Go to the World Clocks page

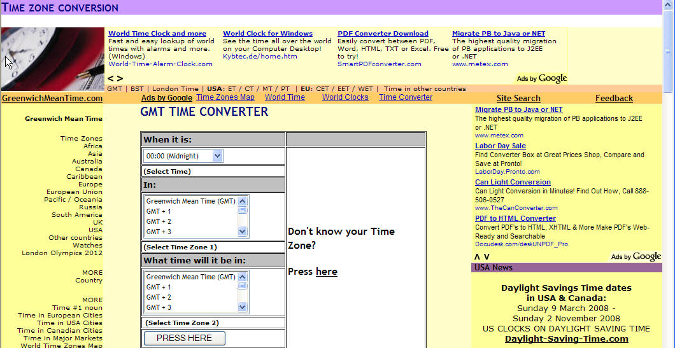pyautogui.click(x=345, y=97)
